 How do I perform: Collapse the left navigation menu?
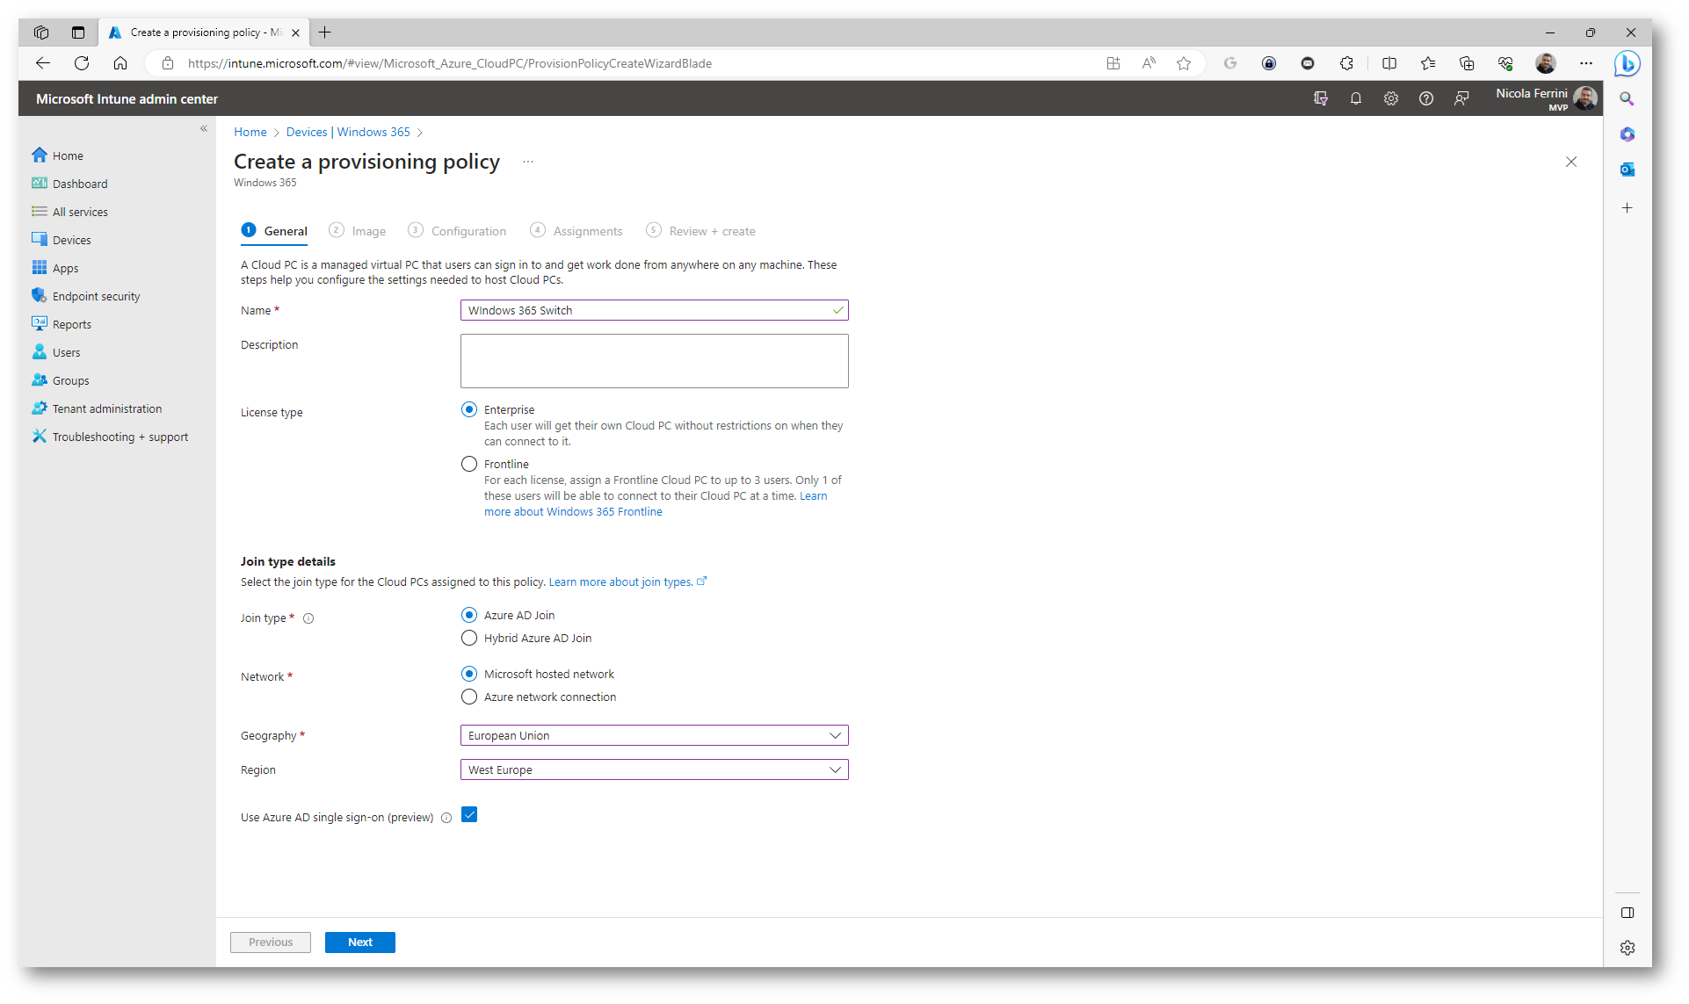[203, 128]
